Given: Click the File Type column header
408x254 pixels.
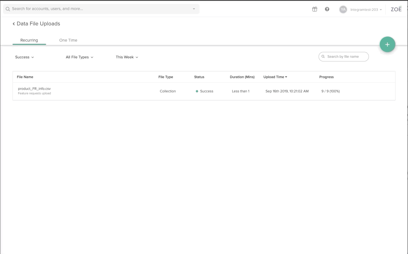Looking at the screenshot, I should pyautogui.click(x=166, y=77).
